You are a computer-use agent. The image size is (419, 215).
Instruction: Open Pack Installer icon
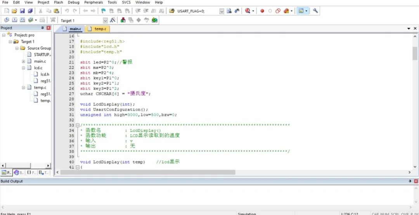point(154,20)
